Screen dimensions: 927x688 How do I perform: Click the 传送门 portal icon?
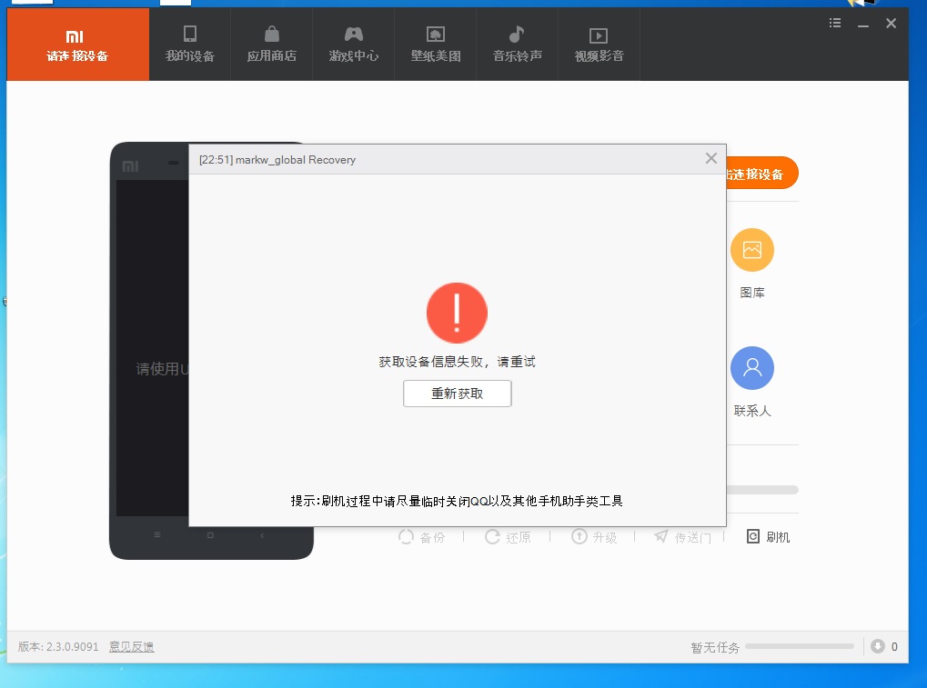tap(682, 537)
